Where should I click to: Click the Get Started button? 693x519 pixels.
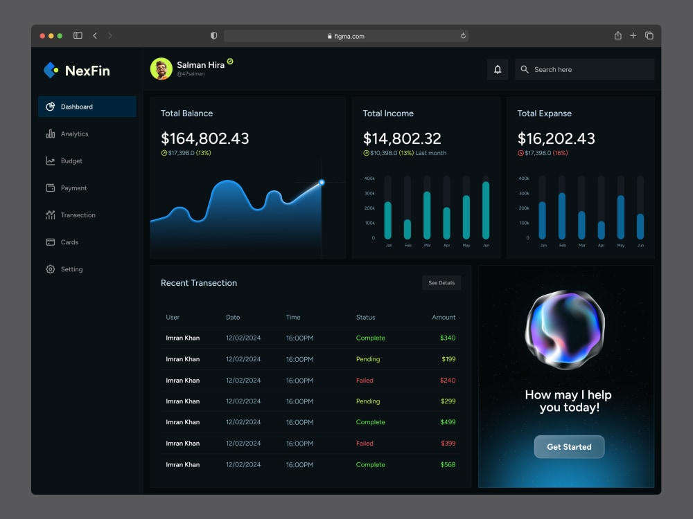point(569,446)
